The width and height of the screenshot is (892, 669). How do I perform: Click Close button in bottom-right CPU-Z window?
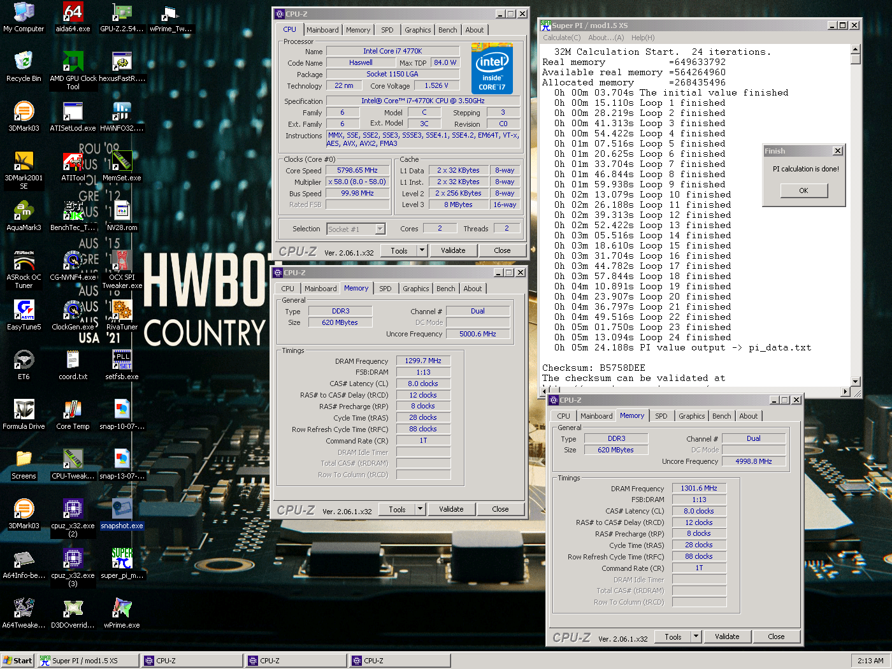click(776, 637)
